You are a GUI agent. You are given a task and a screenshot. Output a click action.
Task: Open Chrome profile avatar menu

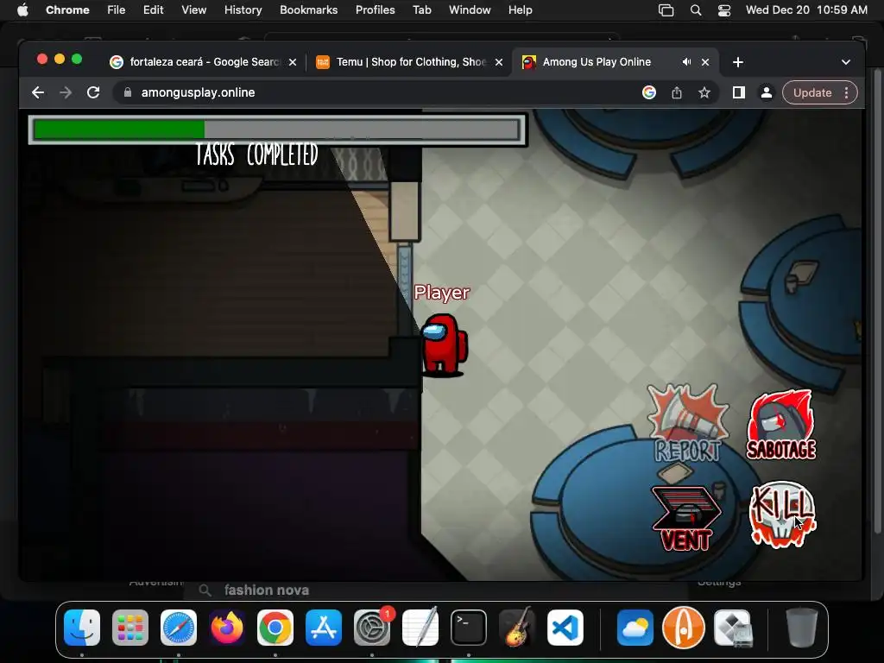pyautogui.click(x=767, y=92)
